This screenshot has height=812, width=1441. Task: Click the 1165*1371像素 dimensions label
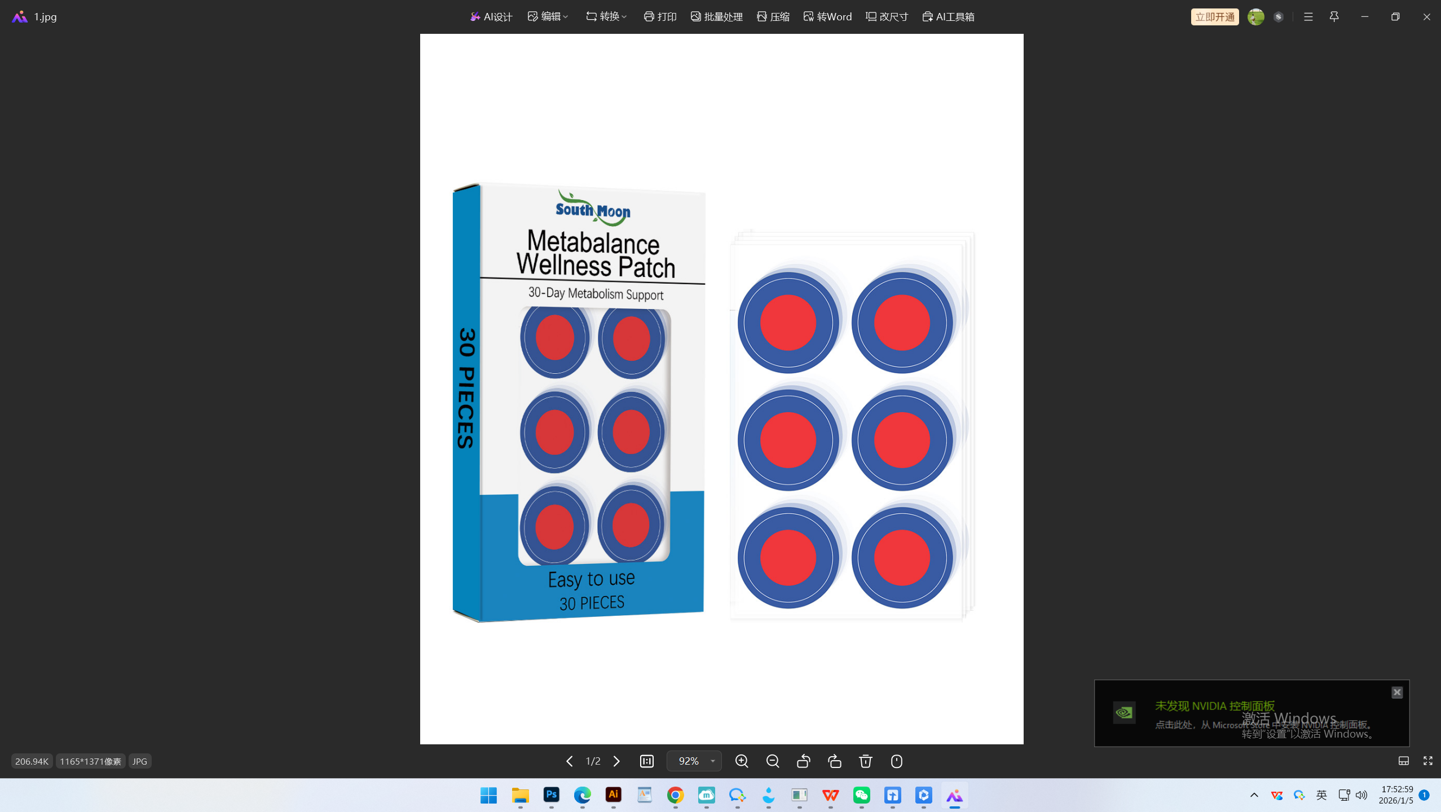[90, 761]
